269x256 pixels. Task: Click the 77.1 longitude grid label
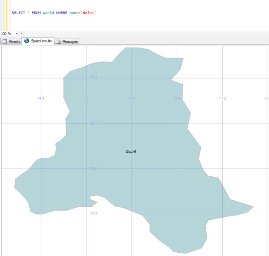tap(132, 99)
